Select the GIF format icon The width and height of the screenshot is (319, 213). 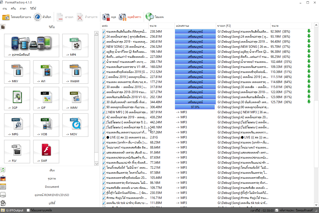click(x=46, y=98)
